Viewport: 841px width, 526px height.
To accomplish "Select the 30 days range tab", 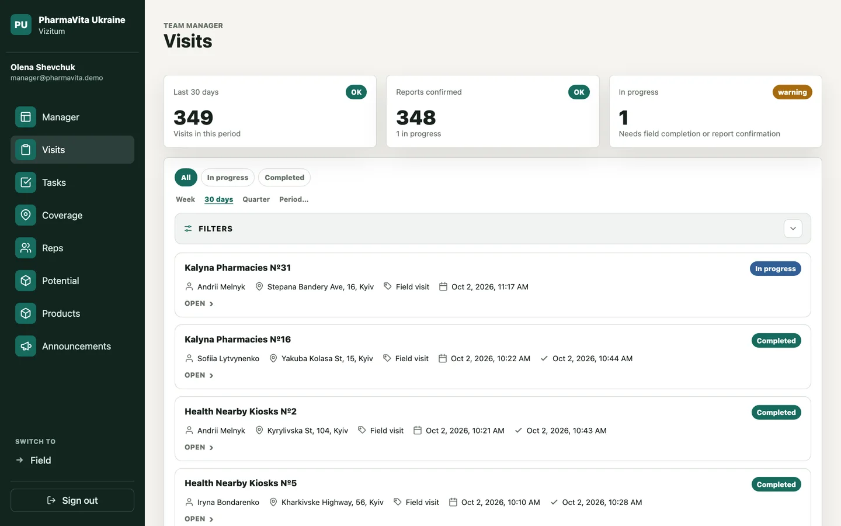I will (x=218, y=199).
